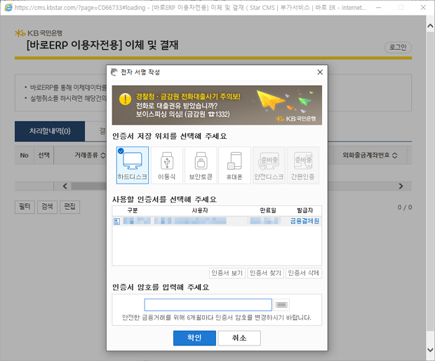
Task: Click the certificate icon in the list row
Action: [116, 222]
